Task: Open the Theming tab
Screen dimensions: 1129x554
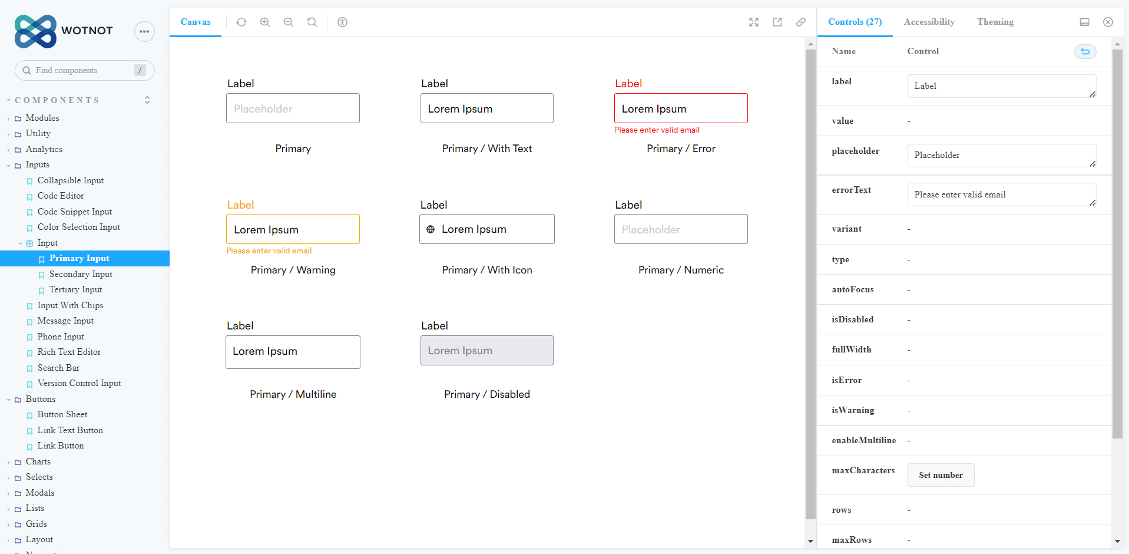Action: [x=995, y=22]
